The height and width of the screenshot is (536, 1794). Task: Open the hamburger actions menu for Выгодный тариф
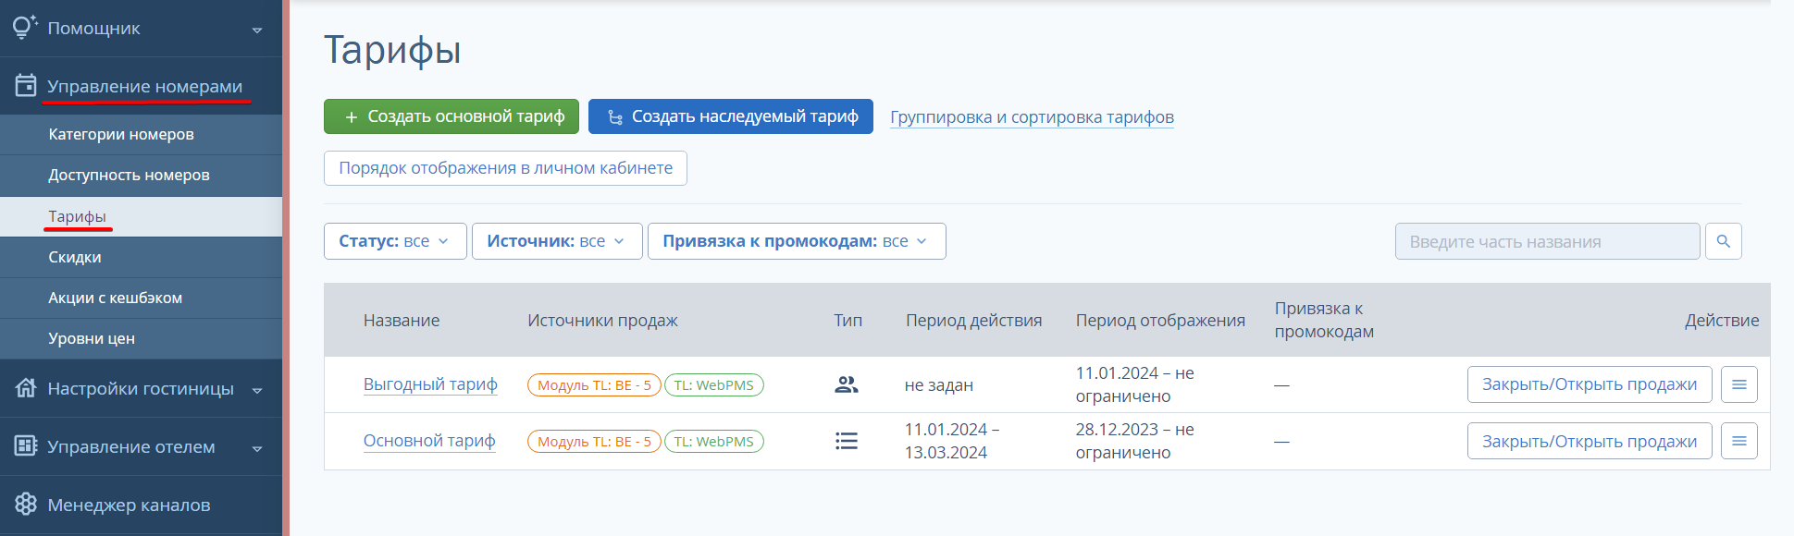(1738, 384)
